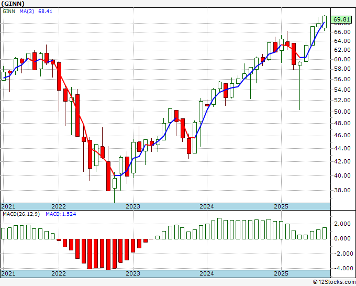The width and height of the screenshot is (356, 286).
Task: Click 2024 on the MACD timeline
Action: click(207, 273)
